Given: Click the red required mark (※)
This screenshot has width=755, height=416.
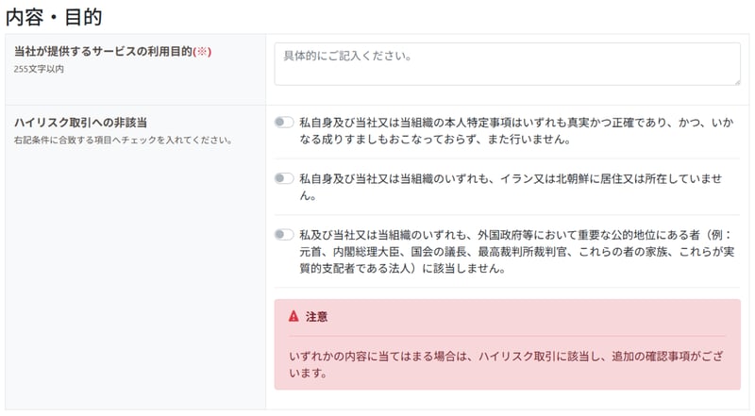Looking at the screenshot, I should tap(202, 52).
